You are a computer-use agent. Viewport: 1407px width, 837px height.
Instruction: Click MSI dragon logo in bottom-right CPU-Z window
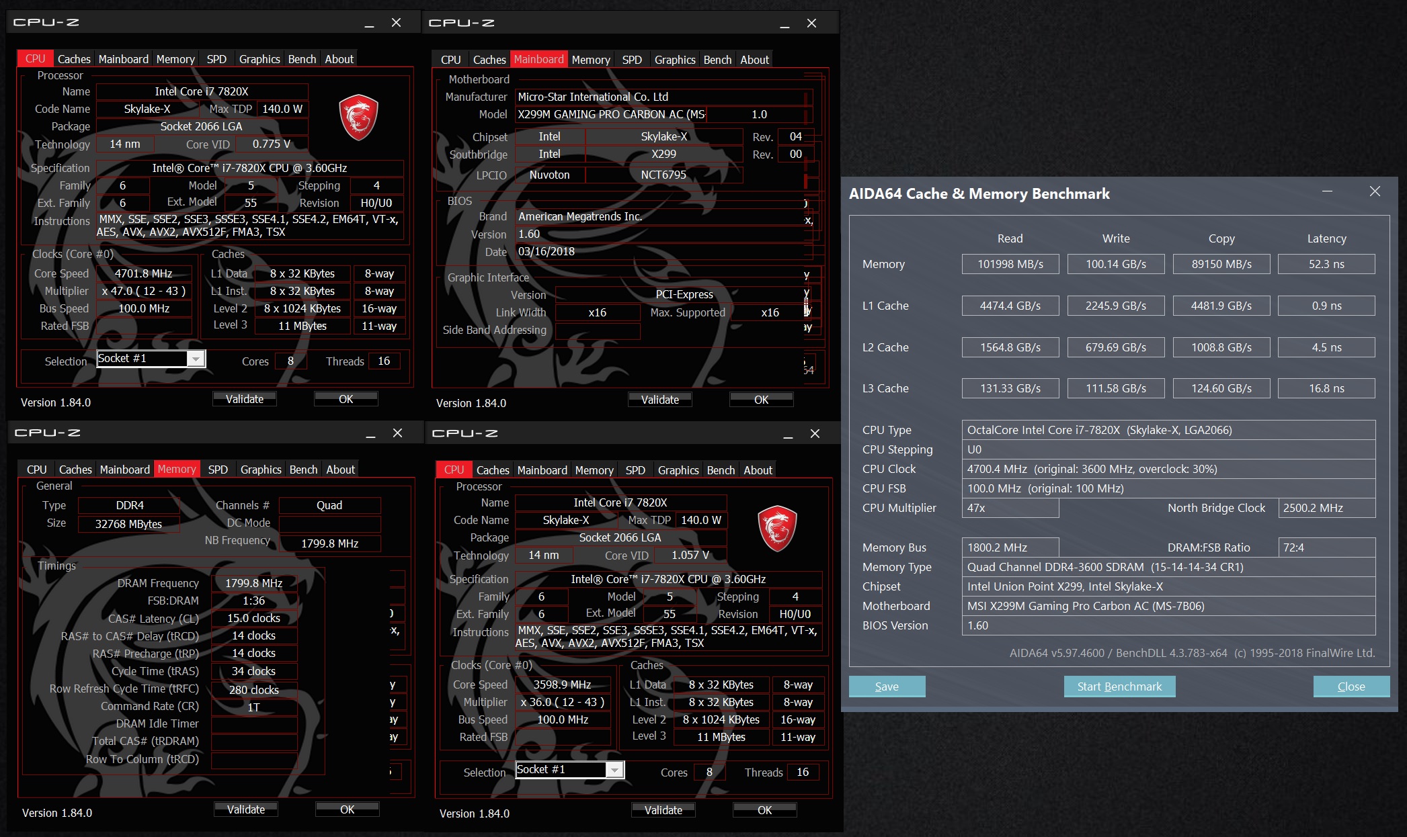point(777,529)
